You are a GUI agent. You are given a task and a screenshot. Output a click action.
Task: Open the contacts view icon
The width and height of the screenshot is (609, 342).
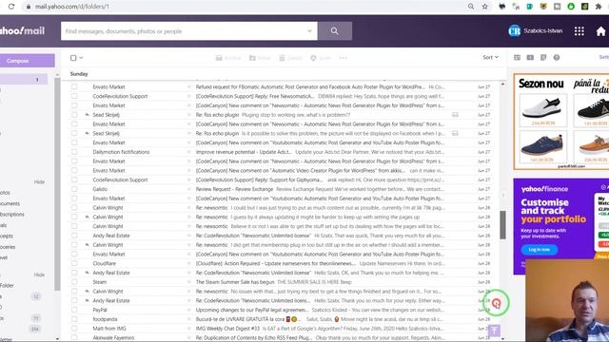tap(517, 57)
